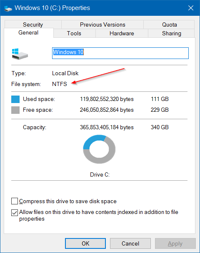Switch to the Security tab
The height and width of the screenshot is (253, 200).
click(33, 25)
